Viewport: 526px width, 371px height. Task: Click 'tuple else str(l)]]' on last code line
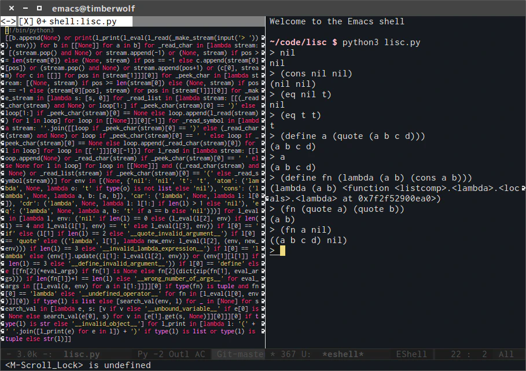pyautogui.click(x=38, y=339)
